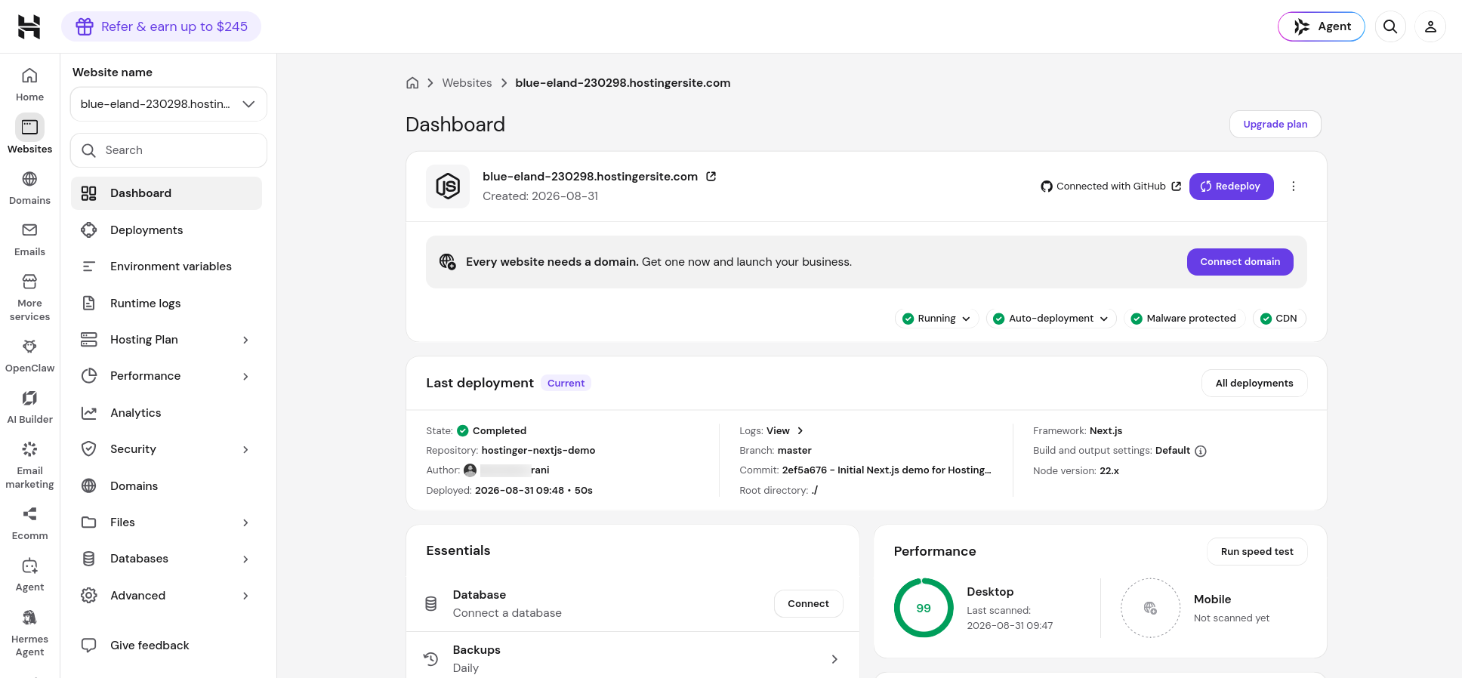
Task: Click the gift icon in referral banner
Action: (85, 26)
